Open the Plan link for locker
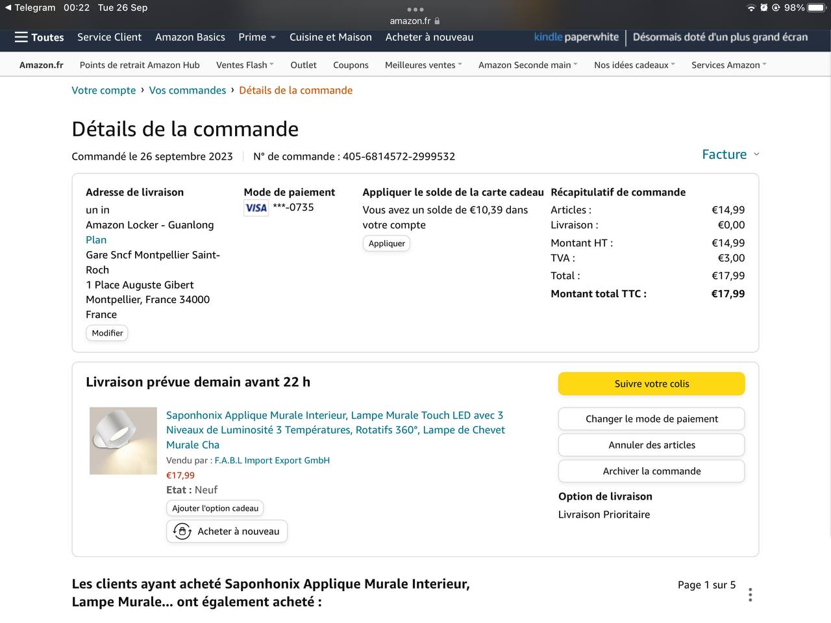 tap(96, 240)
